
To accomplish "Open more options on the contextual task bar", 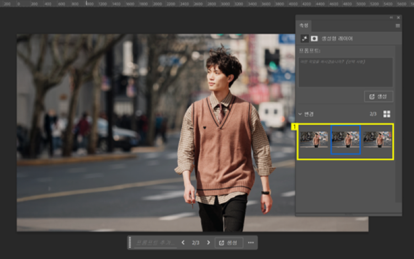I will click(251, 242).
